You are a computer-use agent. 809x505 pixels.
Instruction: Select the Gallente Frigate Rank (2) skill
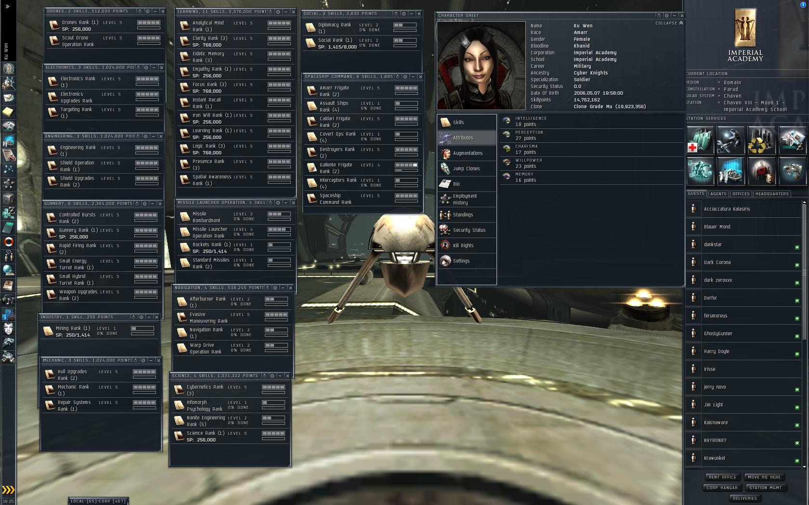coord(363,168)
